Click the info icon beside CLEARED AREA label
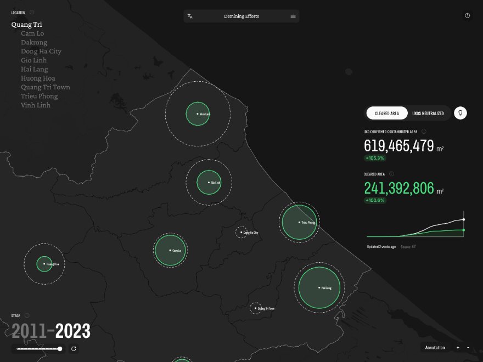The width and height of the screenshot is (483, 362). click(x=391, y=173)
